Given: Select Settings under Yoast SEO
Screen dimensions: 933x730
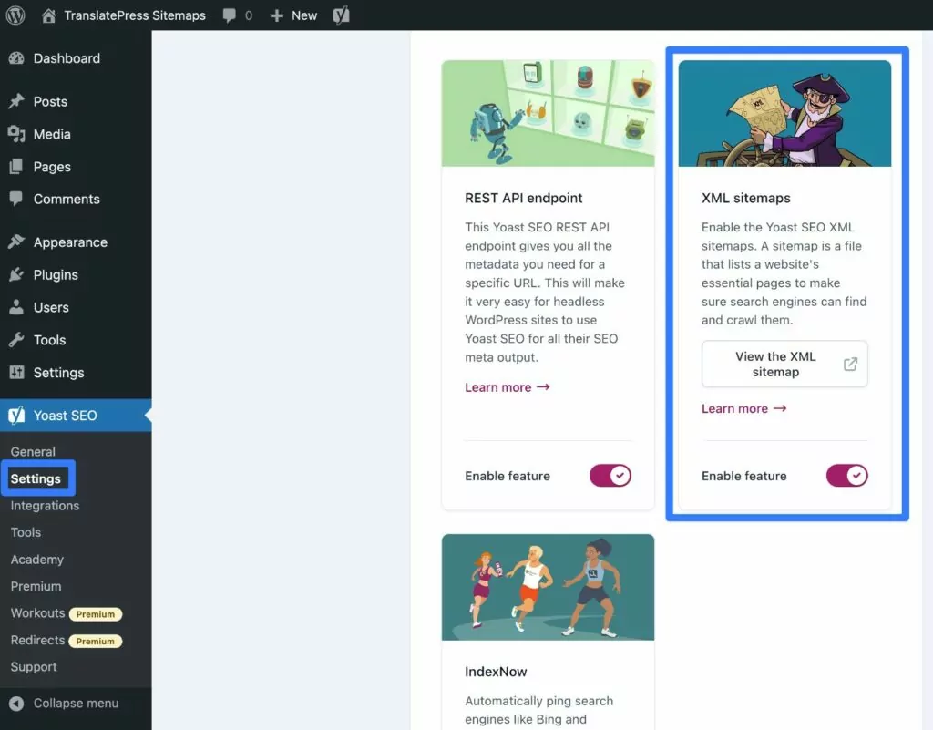Looking at the screenshot, I should [x=36, y=478].
